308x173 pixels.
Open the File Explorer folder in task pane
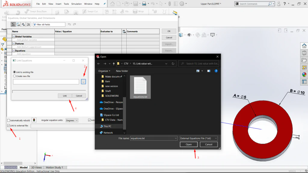click(x=304, y=60)
